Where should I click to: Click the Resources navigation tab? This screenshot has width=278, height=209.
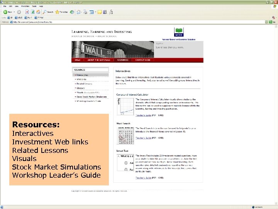[x=123, y=60]
